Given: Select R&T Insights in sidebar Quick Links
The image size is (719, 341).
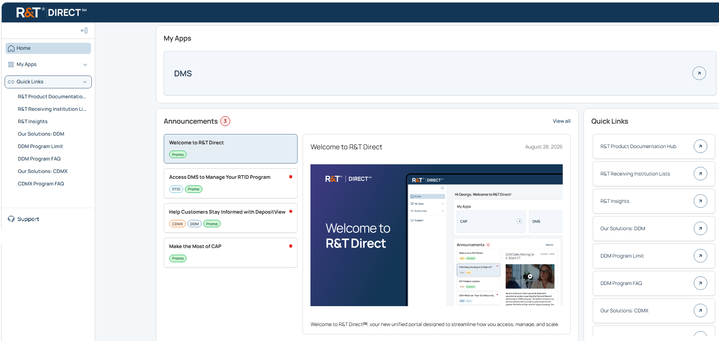Looking at the screenshot, I should (x=32, y=122).
